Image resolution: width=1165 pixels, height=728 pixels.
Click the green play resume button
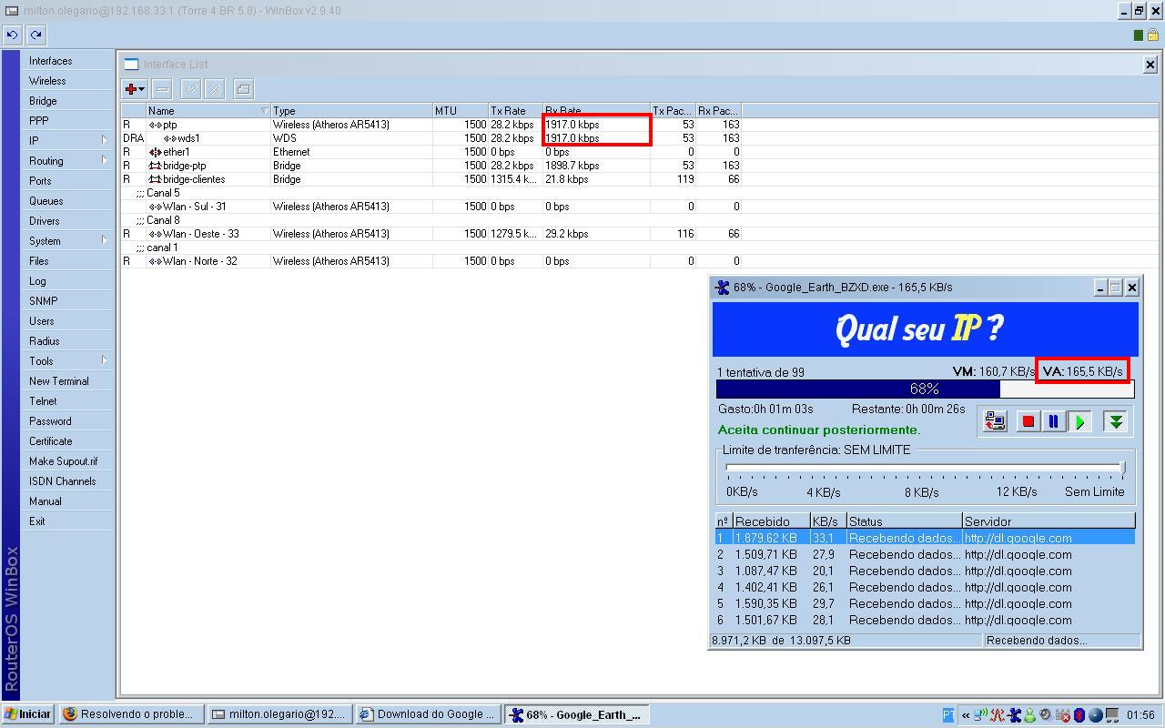coord(1079,421)
